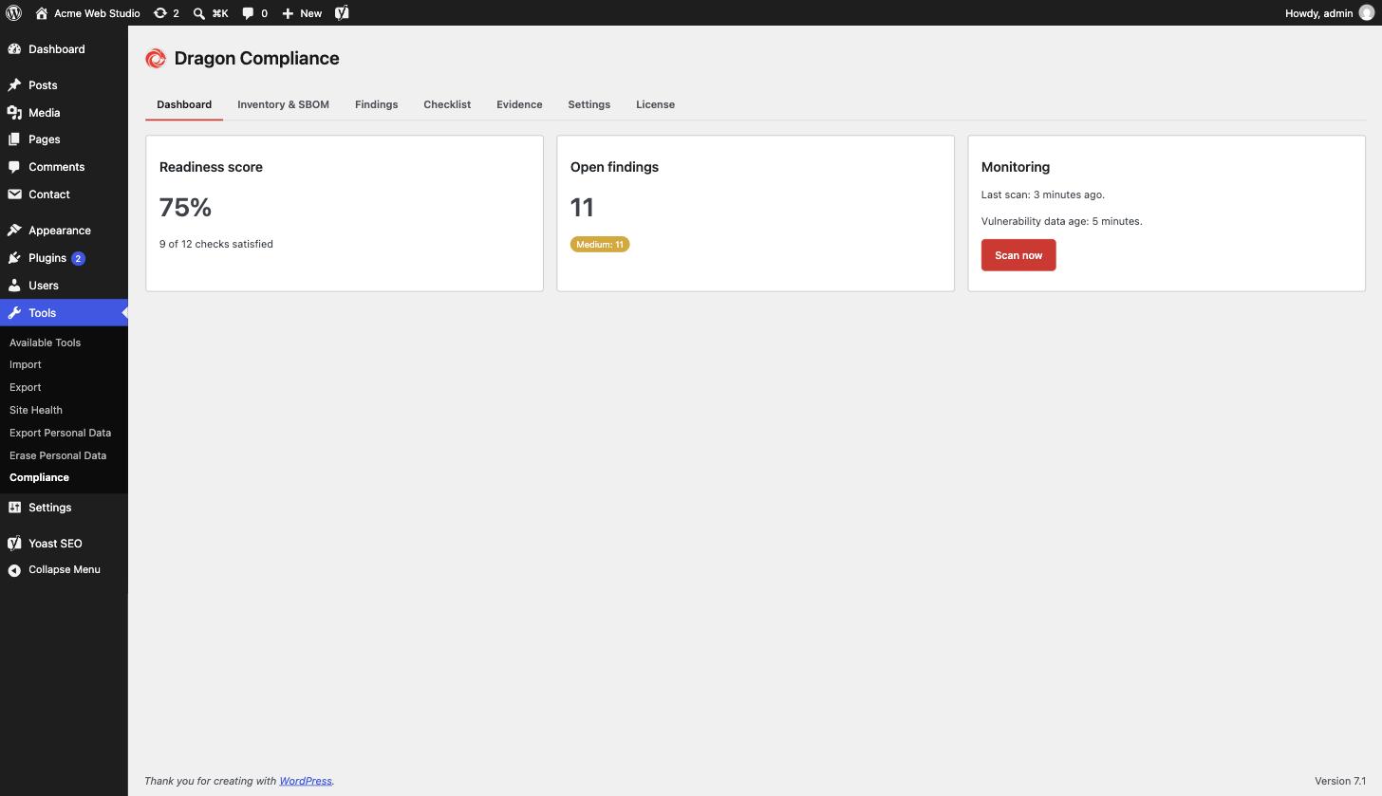Open Import under Tools
Viewport: 1382px width, 796px height.
[25, 364]
